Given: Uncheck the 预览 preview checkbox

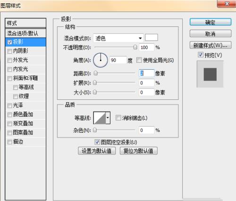Looking at the screenshot, I should point(200,55).
